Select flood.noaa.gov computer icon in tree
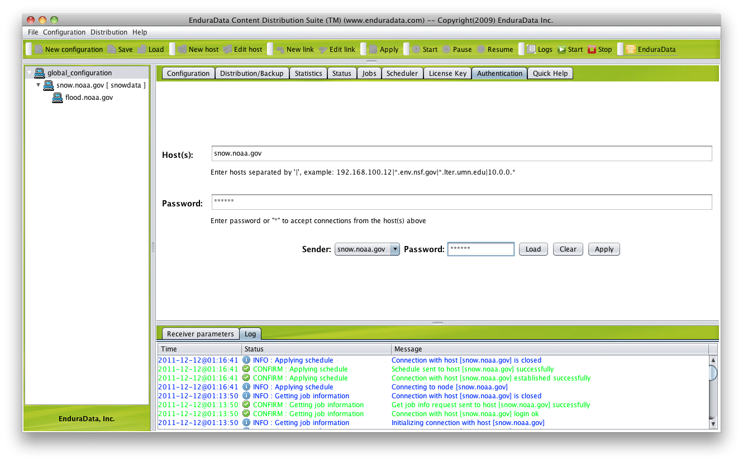The width and height of the screenshot is (743, 463). 58,97
